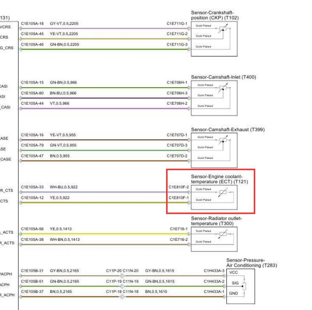Click wire spec YE,0.5,1413

(x=61, y=229)
